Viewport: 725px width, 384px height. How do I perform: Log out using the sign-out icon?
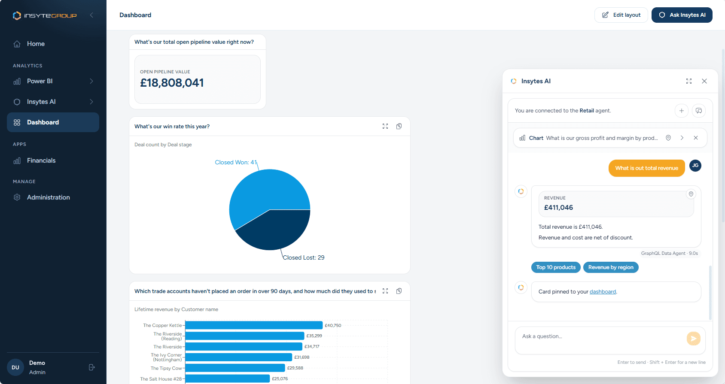pyautogui.click(x=91, y=367)
